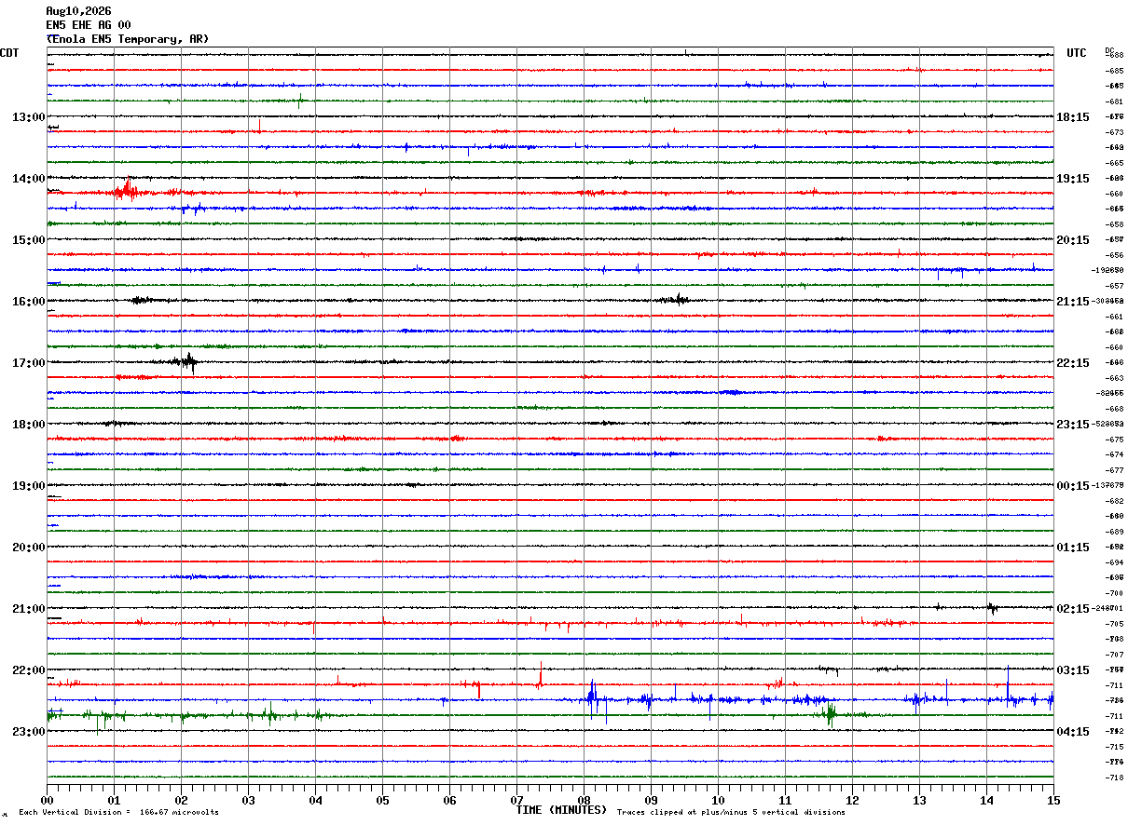This screenshot has height=825, width=1128.
Task: Click the 18:15 UTC time label
Action: click(x=1072, y=117)
